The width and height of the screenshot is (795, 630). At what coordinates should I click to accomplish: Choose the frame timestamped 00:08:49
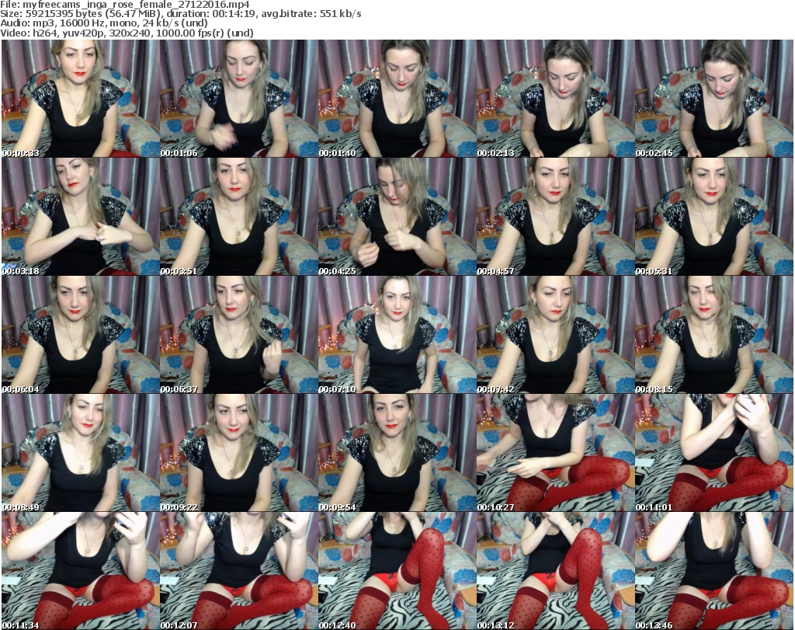coord(80,453)
